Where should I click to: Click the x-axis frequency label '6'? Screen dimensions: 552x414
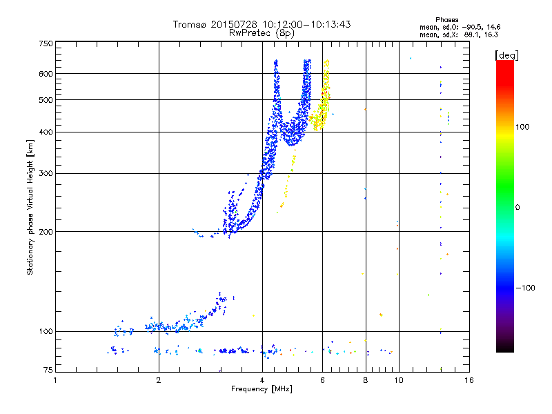322,380
